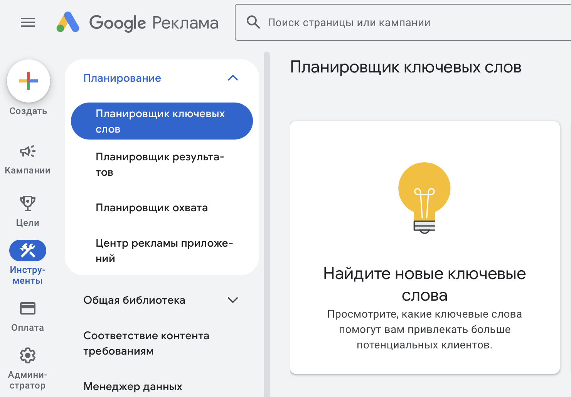Viewport: 571px width, 397px height.
Task: Select Планировщик ключевых слов menu item
Action: pos(162,121)
